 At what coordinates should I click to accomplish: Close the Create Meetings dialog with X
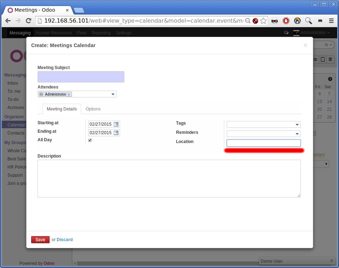coord(305,45)
